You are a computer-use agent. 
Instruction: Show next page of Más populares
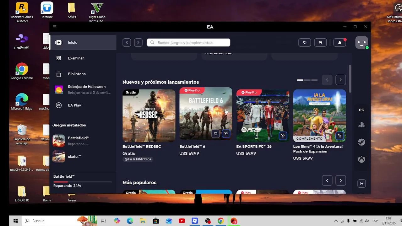[x=341, y=180]
